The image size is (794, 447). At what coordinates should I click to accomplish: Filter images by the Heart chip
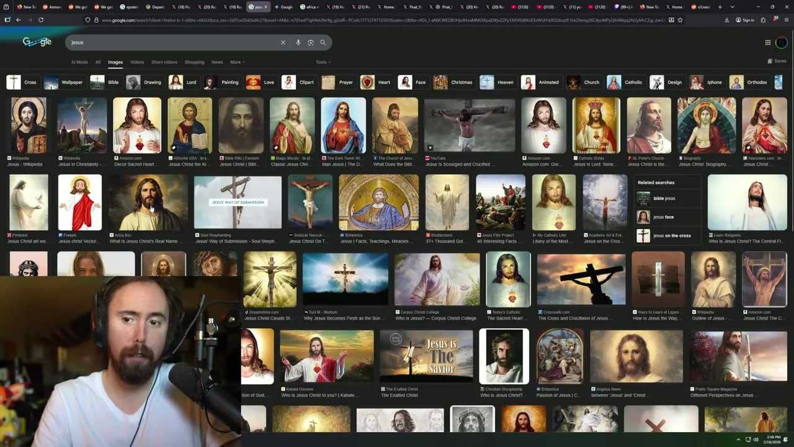[377, 82]
